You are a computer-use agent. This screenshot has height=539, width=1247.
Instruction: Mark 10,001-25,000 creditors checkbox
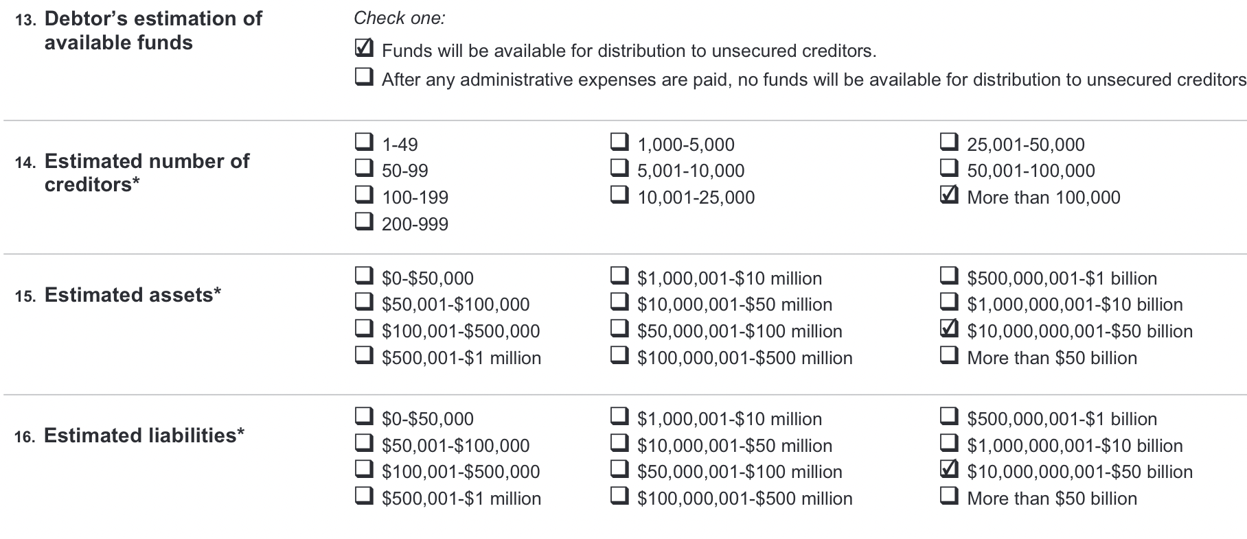point(619,195)
